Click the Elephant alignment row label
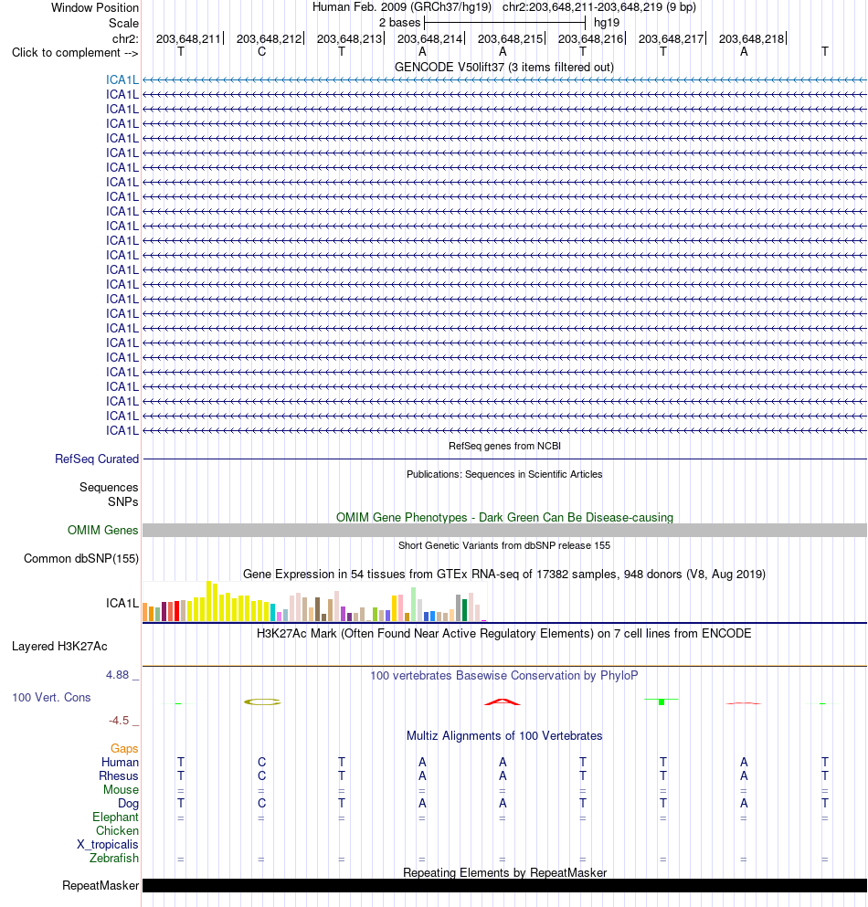Image resolution: width=868 pixels, height=907 pixels. tap(116, 817)
